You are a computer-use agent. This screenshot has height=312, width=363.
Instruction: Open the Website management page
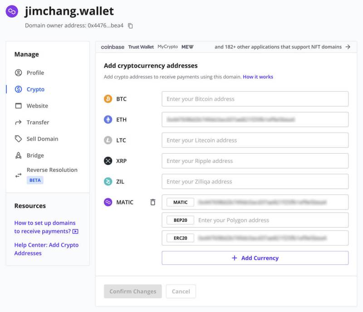(x=37, y=106)
